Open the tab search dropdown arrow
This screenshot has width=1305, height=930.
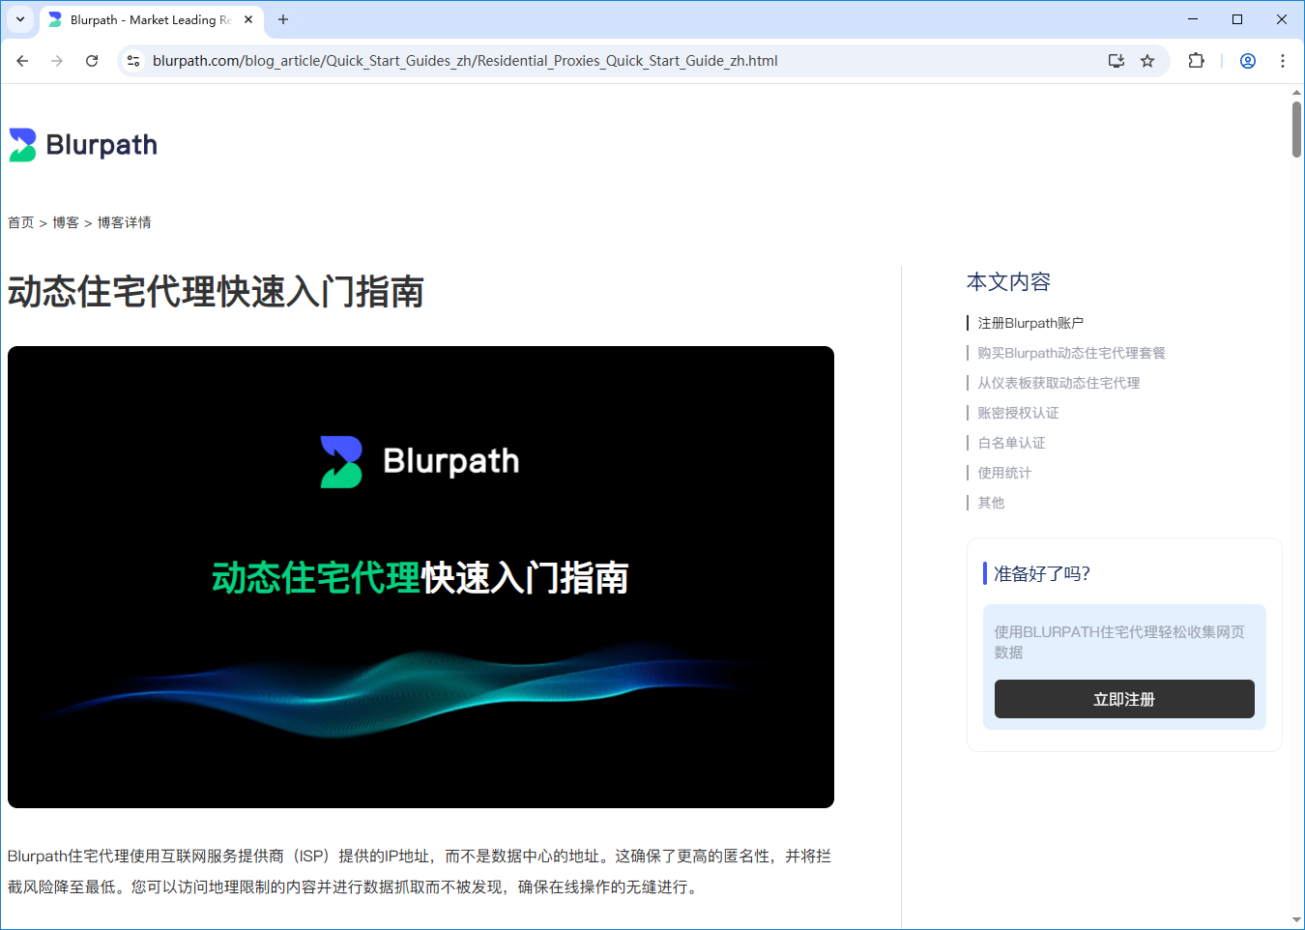click(x=20, y=19)
